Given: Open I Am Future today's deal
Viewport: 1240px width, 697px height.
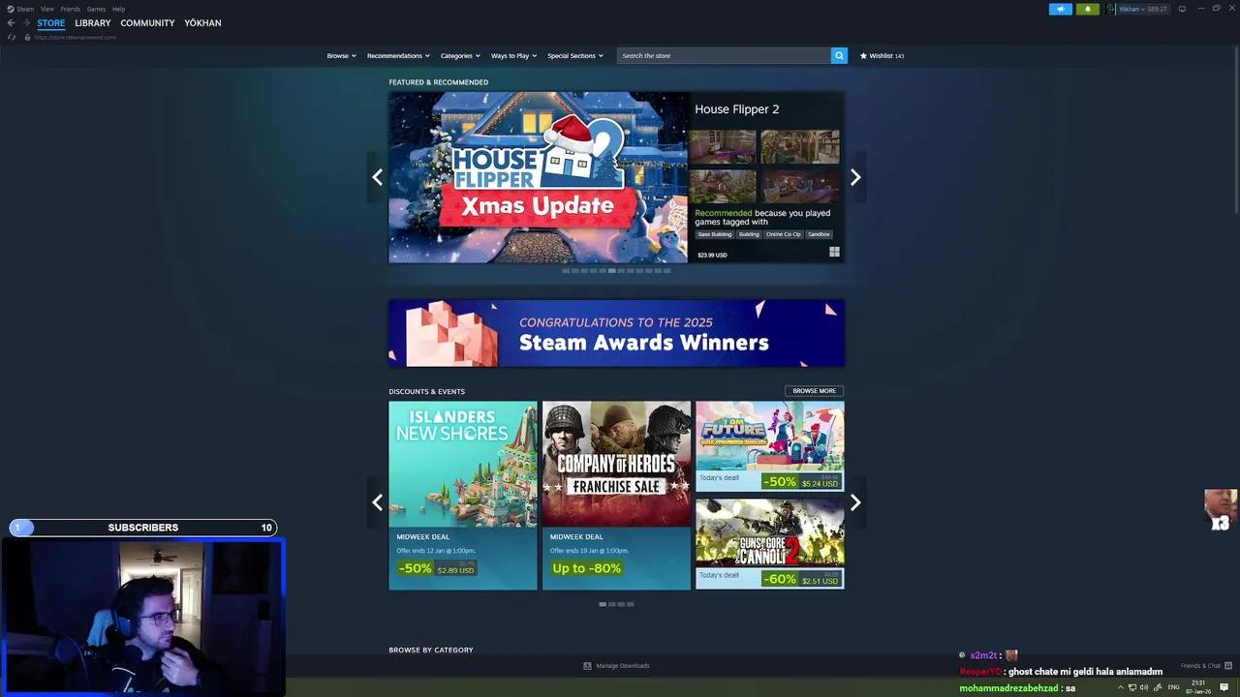Looking at the screenshot, I should tap(769, 446).
